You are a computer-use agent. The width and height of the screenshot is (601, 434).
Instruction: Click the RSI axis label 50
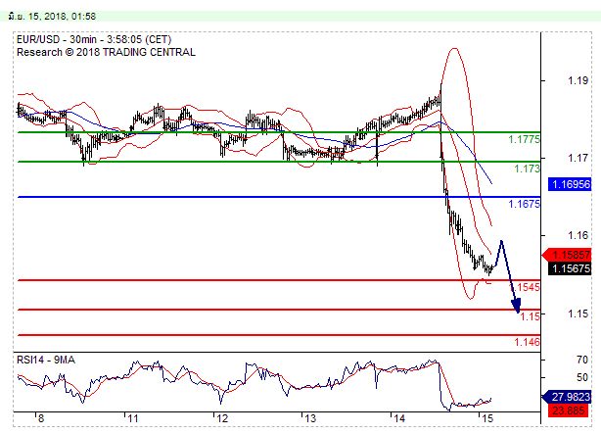pyautogui.click(x=582, y=377)
